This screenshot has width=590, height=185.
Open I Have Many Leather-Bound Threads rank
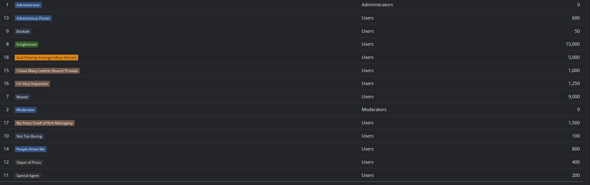pos(47,71)
